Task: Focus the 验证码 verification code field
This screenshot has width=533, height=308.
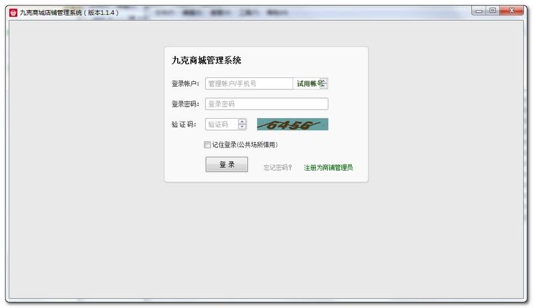Action: pos(222,125)
